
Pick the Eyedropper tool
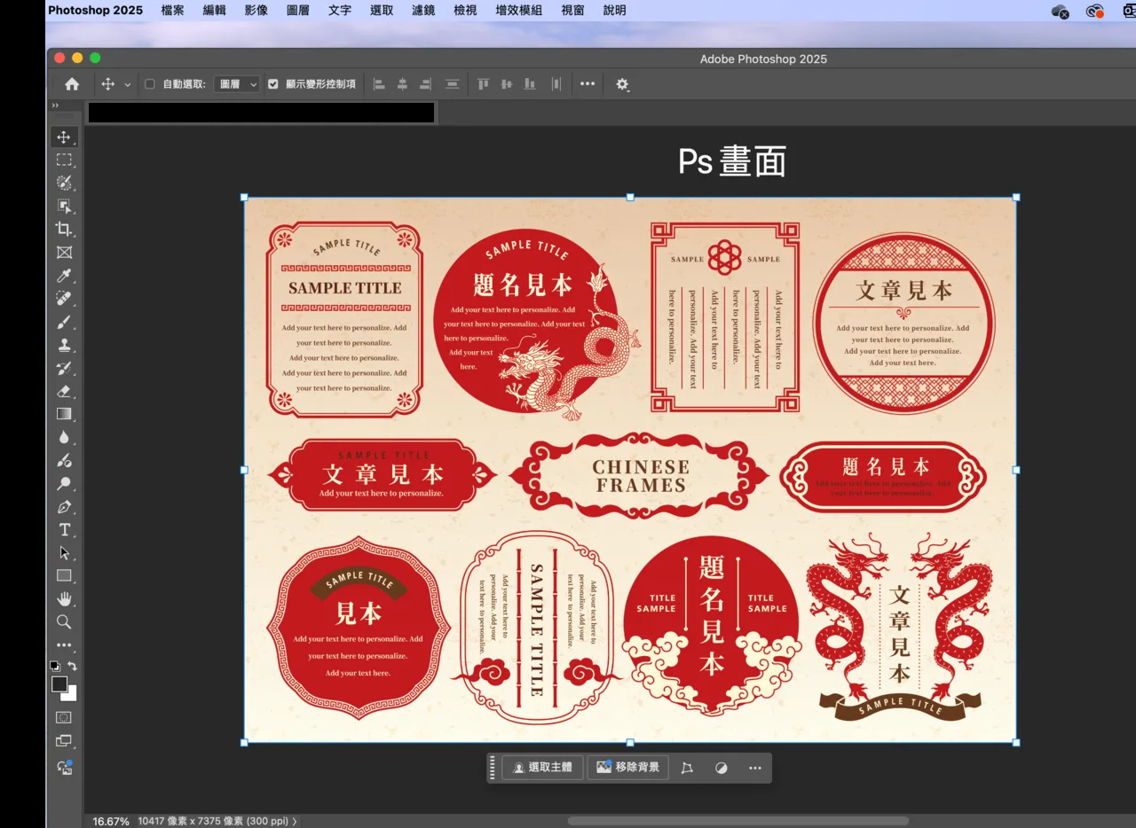(x=64, y=276)
